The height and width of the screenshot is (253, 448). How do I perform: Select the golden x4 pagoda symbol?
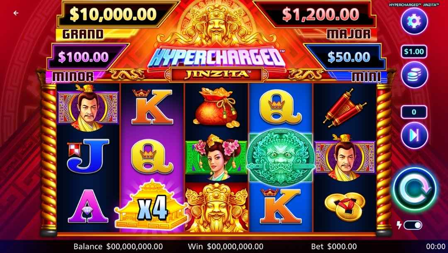151,205
